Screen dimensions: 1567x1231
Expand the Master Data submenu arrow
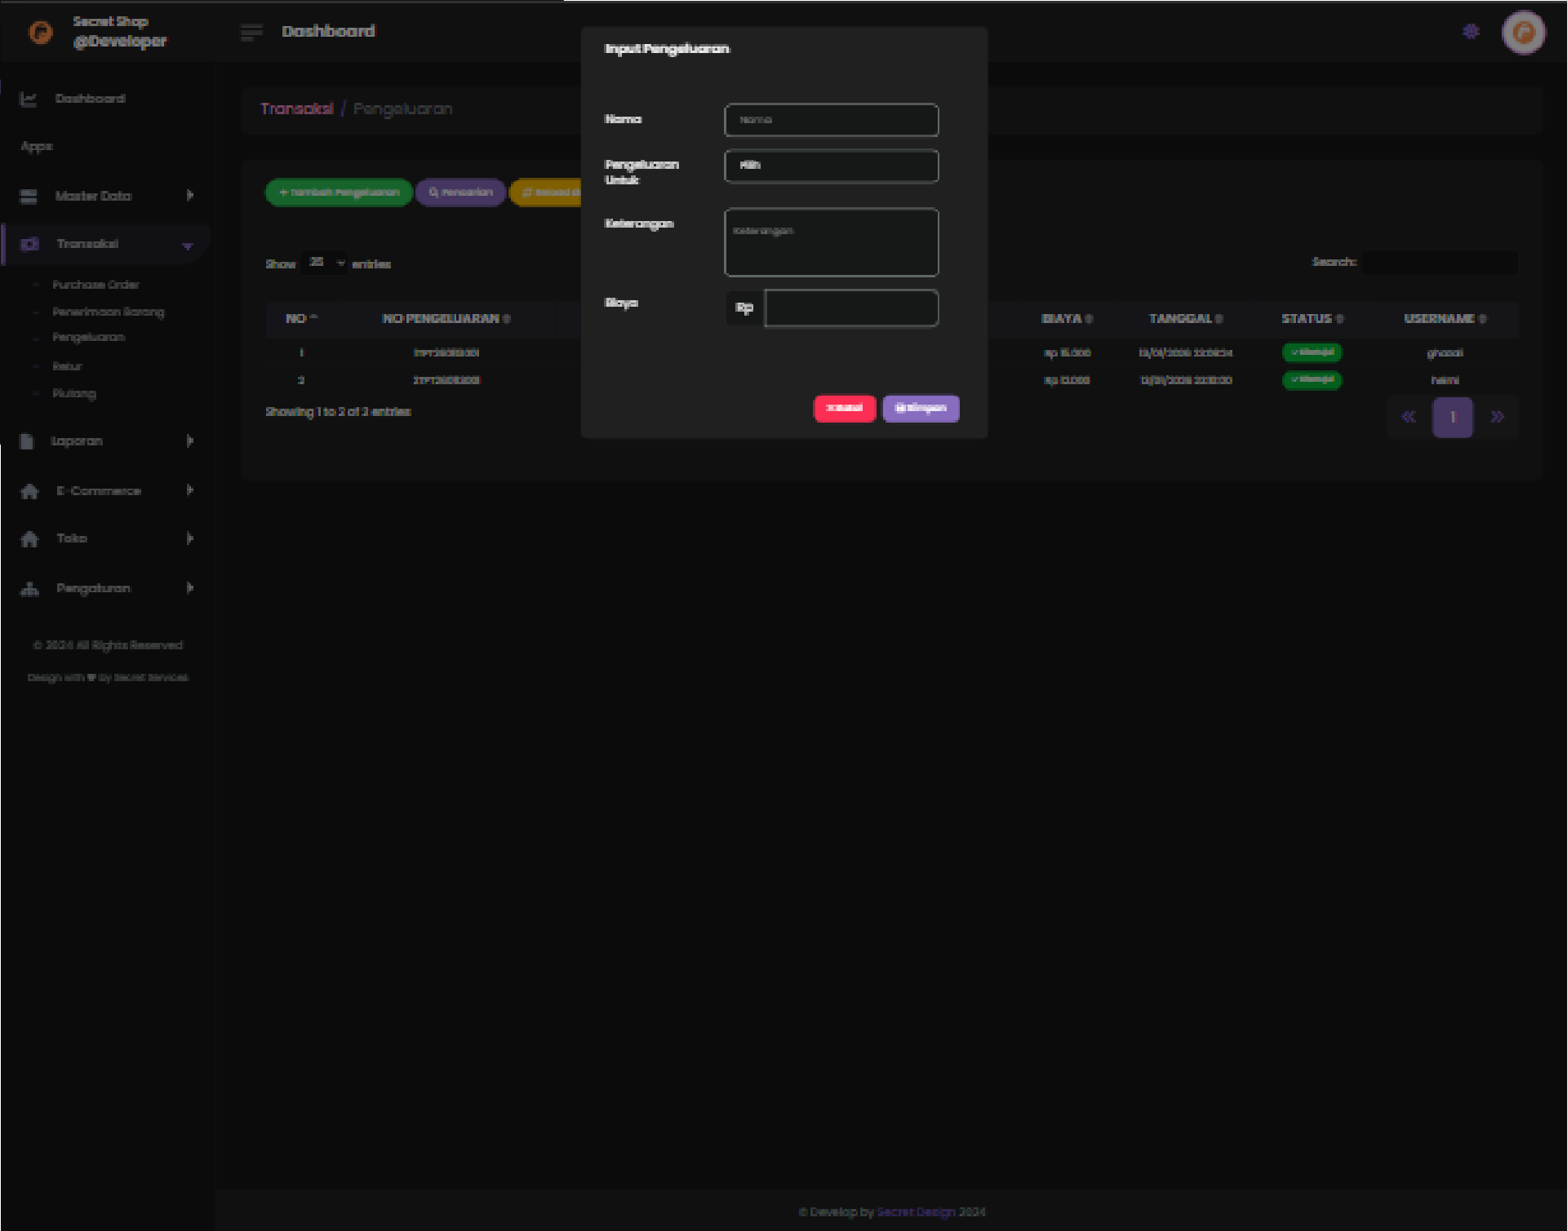[189, 196]
